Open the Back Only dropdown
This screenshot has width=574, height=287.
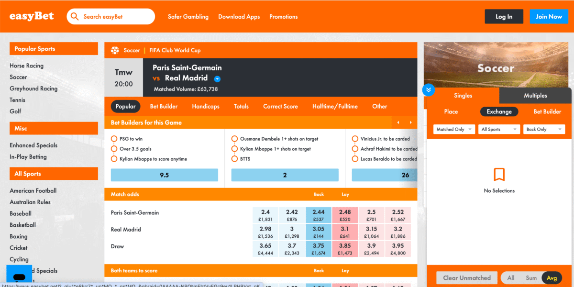pyautogui.click(x=544, y=129)
